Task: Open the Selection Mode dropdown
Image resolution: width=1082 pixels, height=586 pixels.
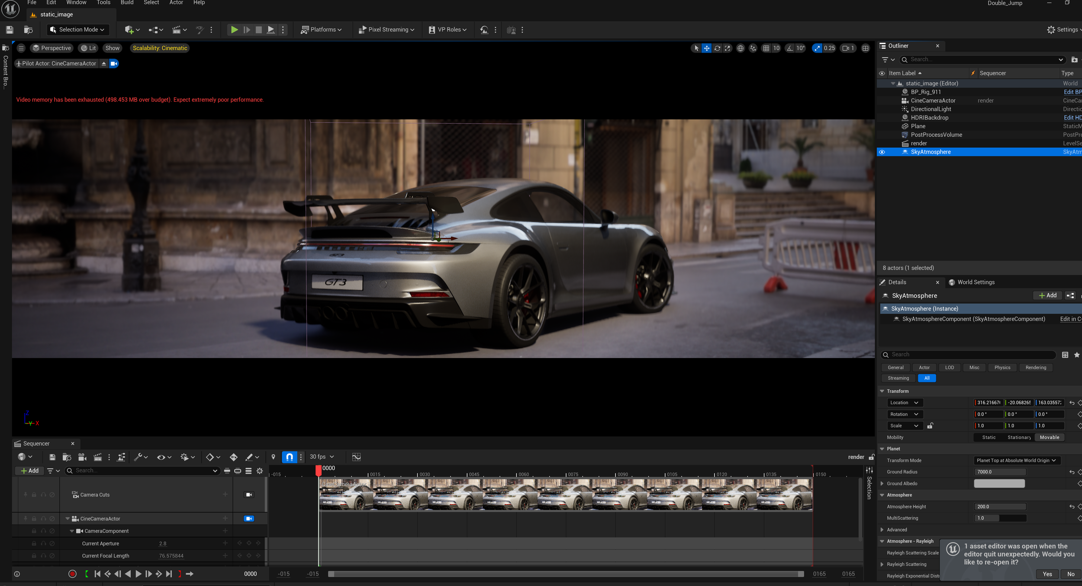Action: click(78, 30)
